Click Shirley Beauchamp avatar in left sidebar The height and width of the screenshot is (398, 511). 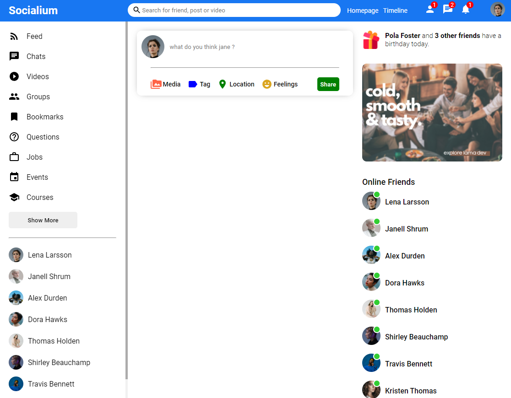16,362
